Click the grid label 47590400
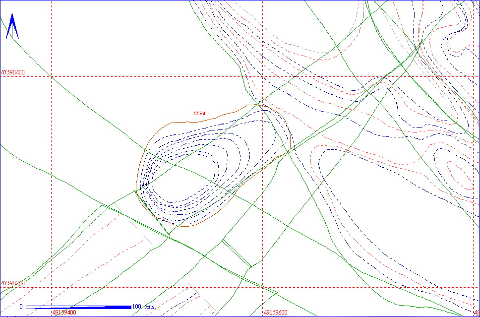480x317 pixels. point(13,72)
